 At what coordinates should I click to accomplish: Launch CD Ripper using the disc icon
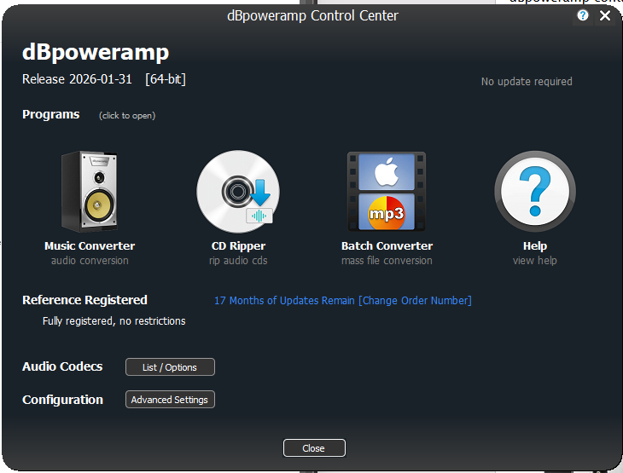238,192
